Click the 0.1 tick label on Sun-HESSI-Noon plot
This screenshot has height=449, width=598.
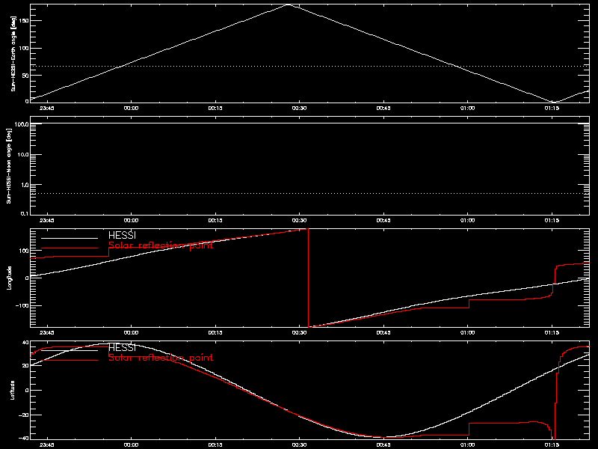(25, 213)
